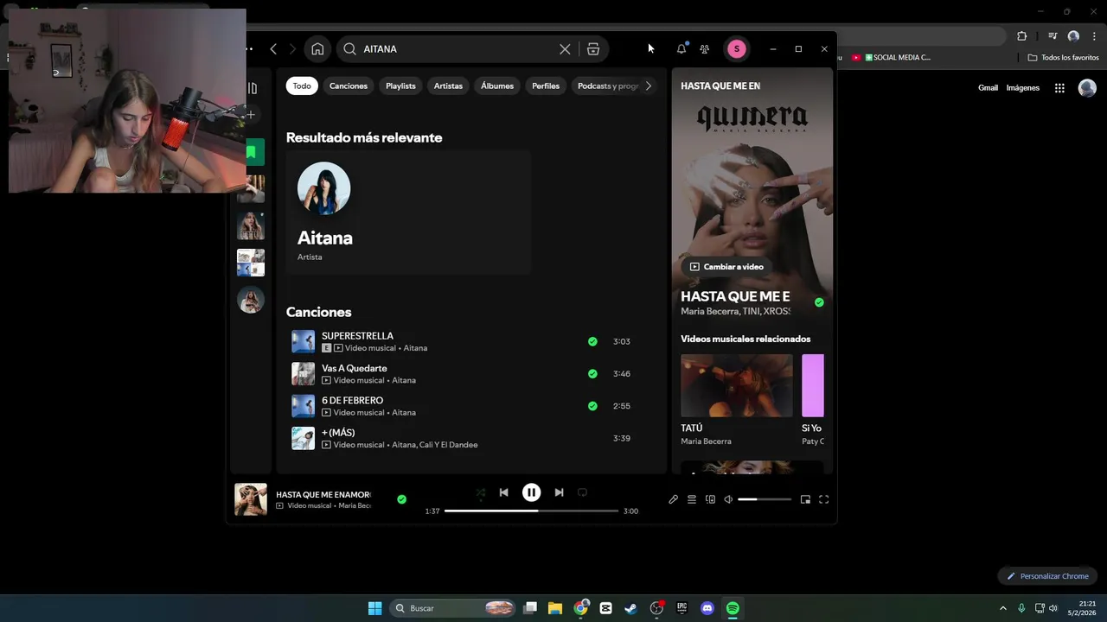The width and height of the screenshot is (1107, 622).
Task: Open the Friend Activity icon
Action: (x=705, y=49)
